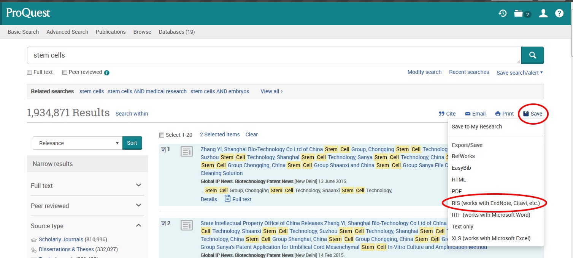The image size is (573, 258).
Task: Click the document icon for result 1
Action: 186,152
